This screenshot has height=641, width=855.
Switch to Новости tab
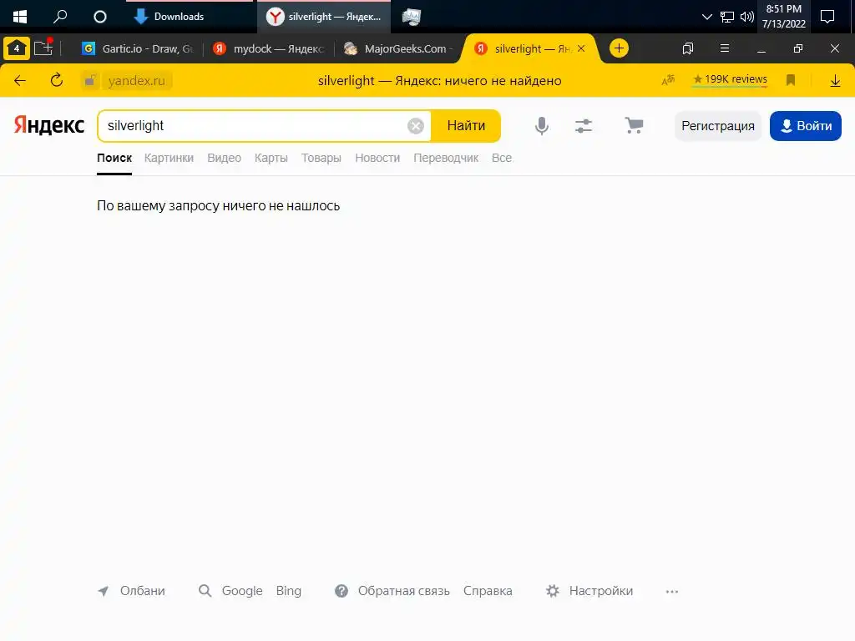[377, 158]
